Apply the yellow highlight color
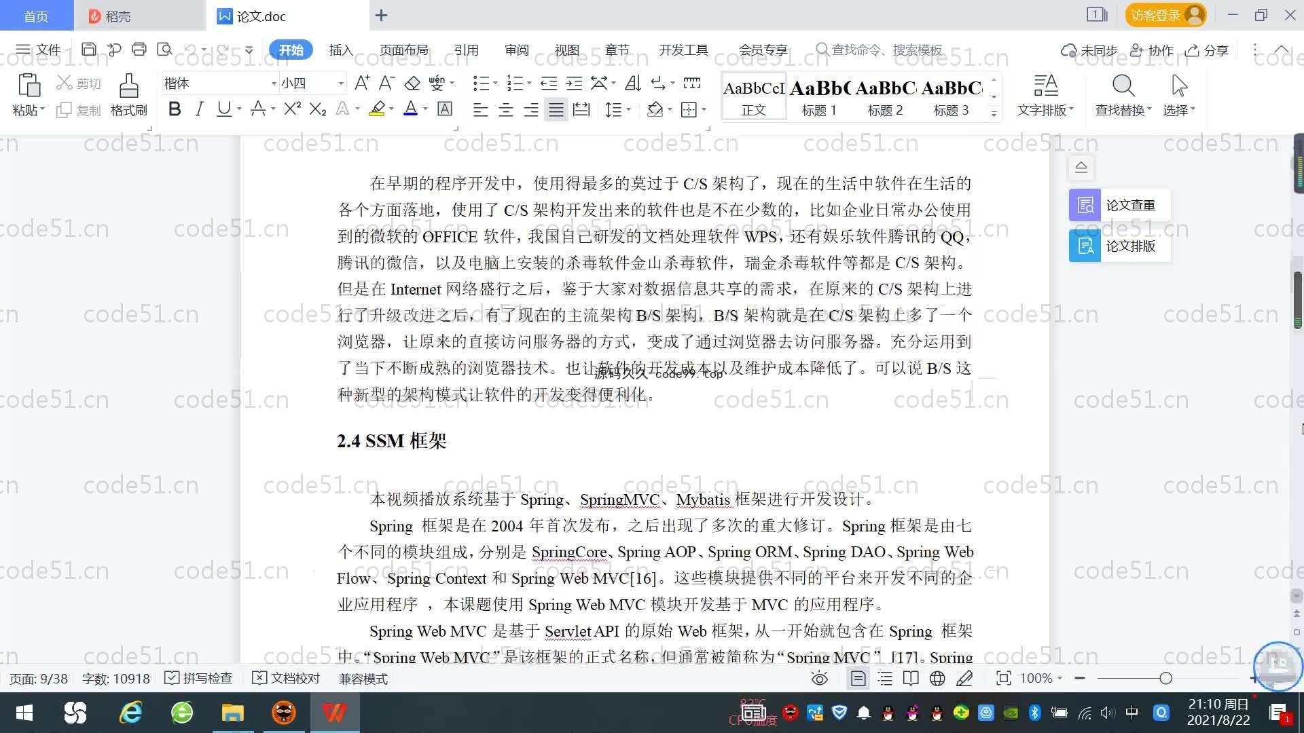The width and height of the screenshot is (1304, 733). pos(377,109)
